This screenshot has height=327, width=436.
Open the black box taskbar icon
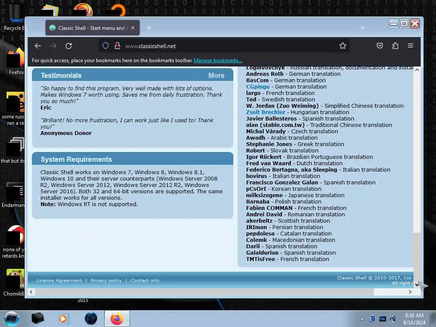(37, 318)
